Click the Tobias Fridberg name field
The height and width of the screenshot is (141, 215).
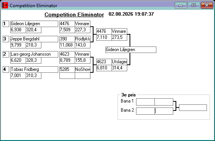(x=34, y=69)
